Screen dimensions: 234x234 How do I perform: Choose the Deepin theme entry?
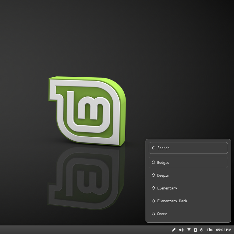tap(188, 175)
